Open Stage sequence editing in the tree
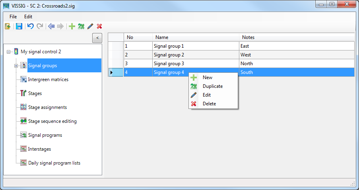The image size is (359, 190). [x=52, y=121]
